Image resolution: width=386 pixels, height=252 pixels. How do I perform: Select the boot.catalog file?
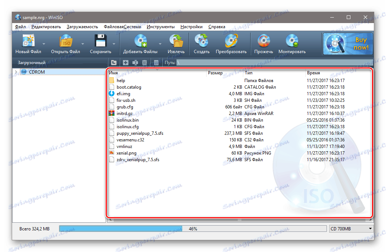pyautogui.click(x=129, y=87)
